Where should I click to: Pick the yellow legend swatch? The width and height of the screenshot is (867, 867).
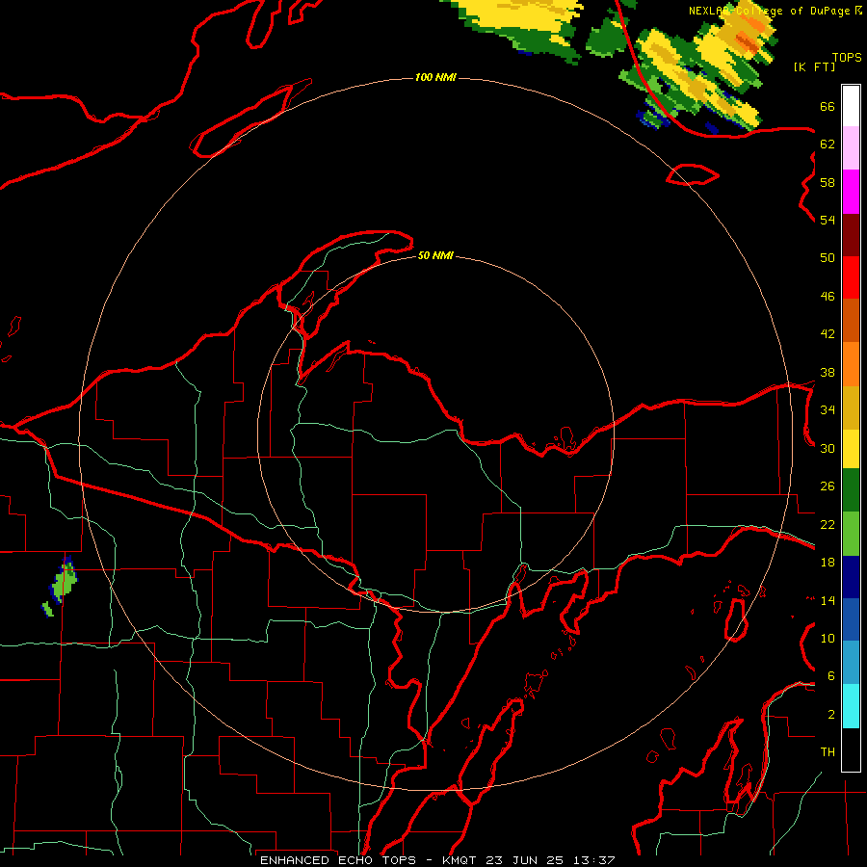point(851,448)
